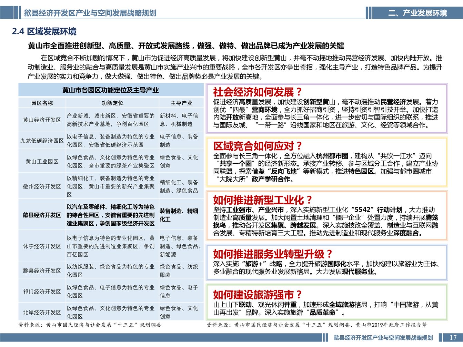The height and width of the screenshot is (347, 463).
Task: Click the paragraph beginning 坚持工业强市、产业兴市
Action: pos(326,222)
